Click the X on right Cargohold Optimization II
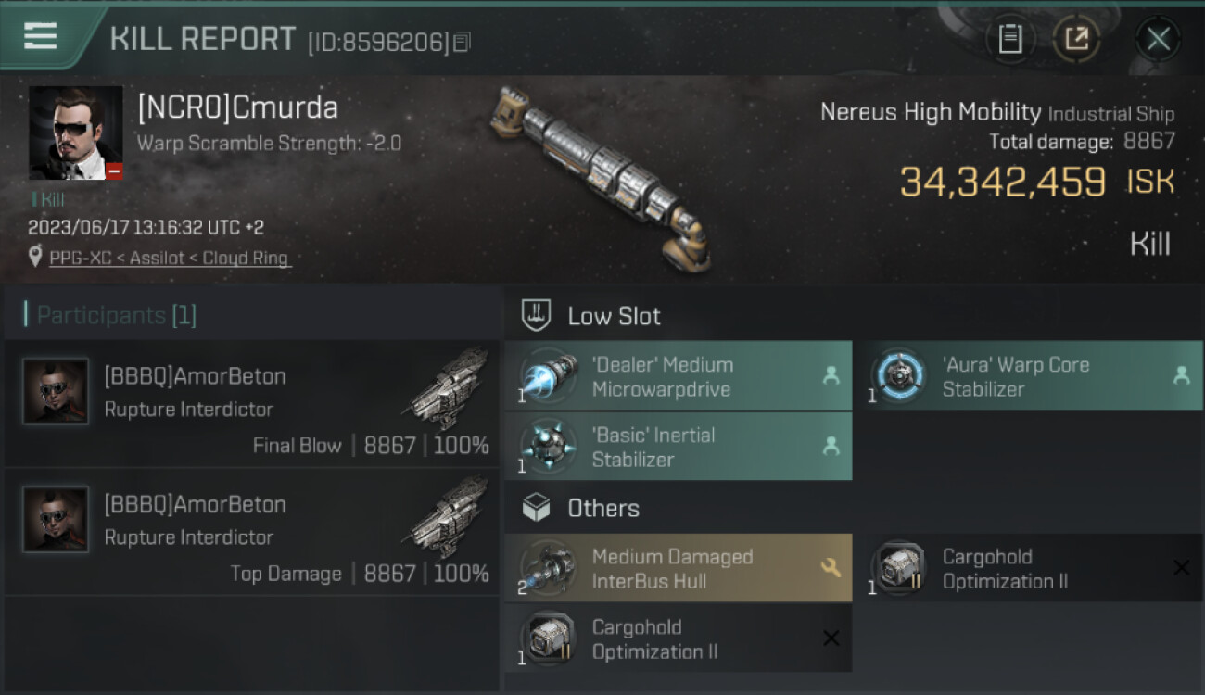 pyautogui.click(x=1181, y=568)
